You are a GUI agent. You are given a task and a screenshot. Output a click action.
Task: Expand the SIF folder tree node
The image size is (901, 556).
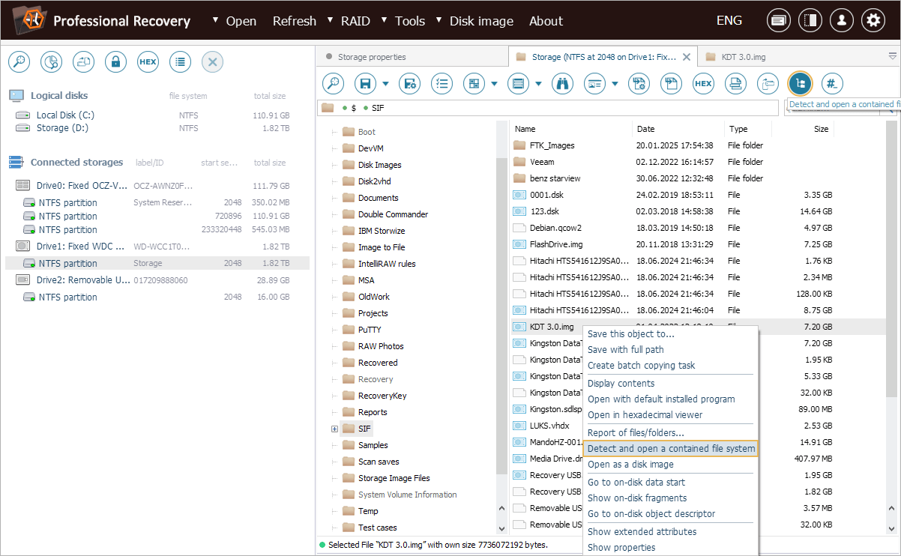point(334,429)
